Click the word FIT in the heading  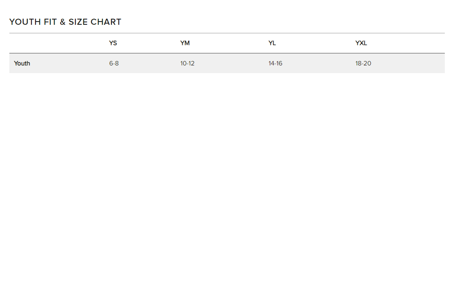pyautogui.click(x=50, y=22)
